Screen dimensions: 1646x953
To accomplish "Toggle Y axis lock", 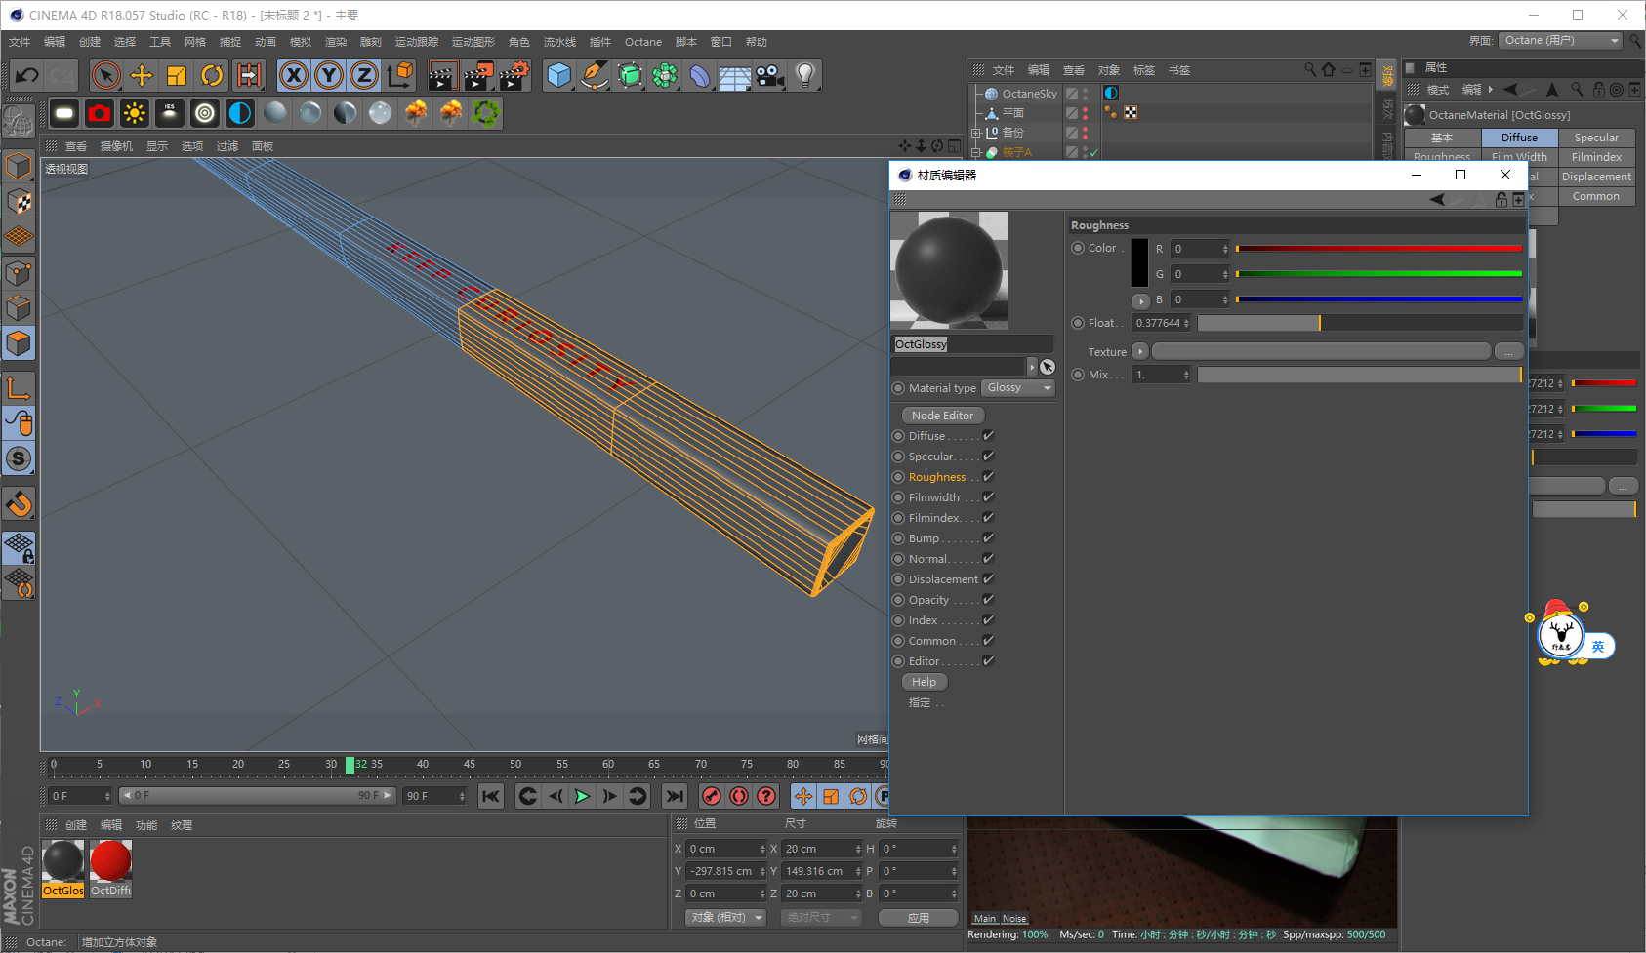I will pos(329,75).
